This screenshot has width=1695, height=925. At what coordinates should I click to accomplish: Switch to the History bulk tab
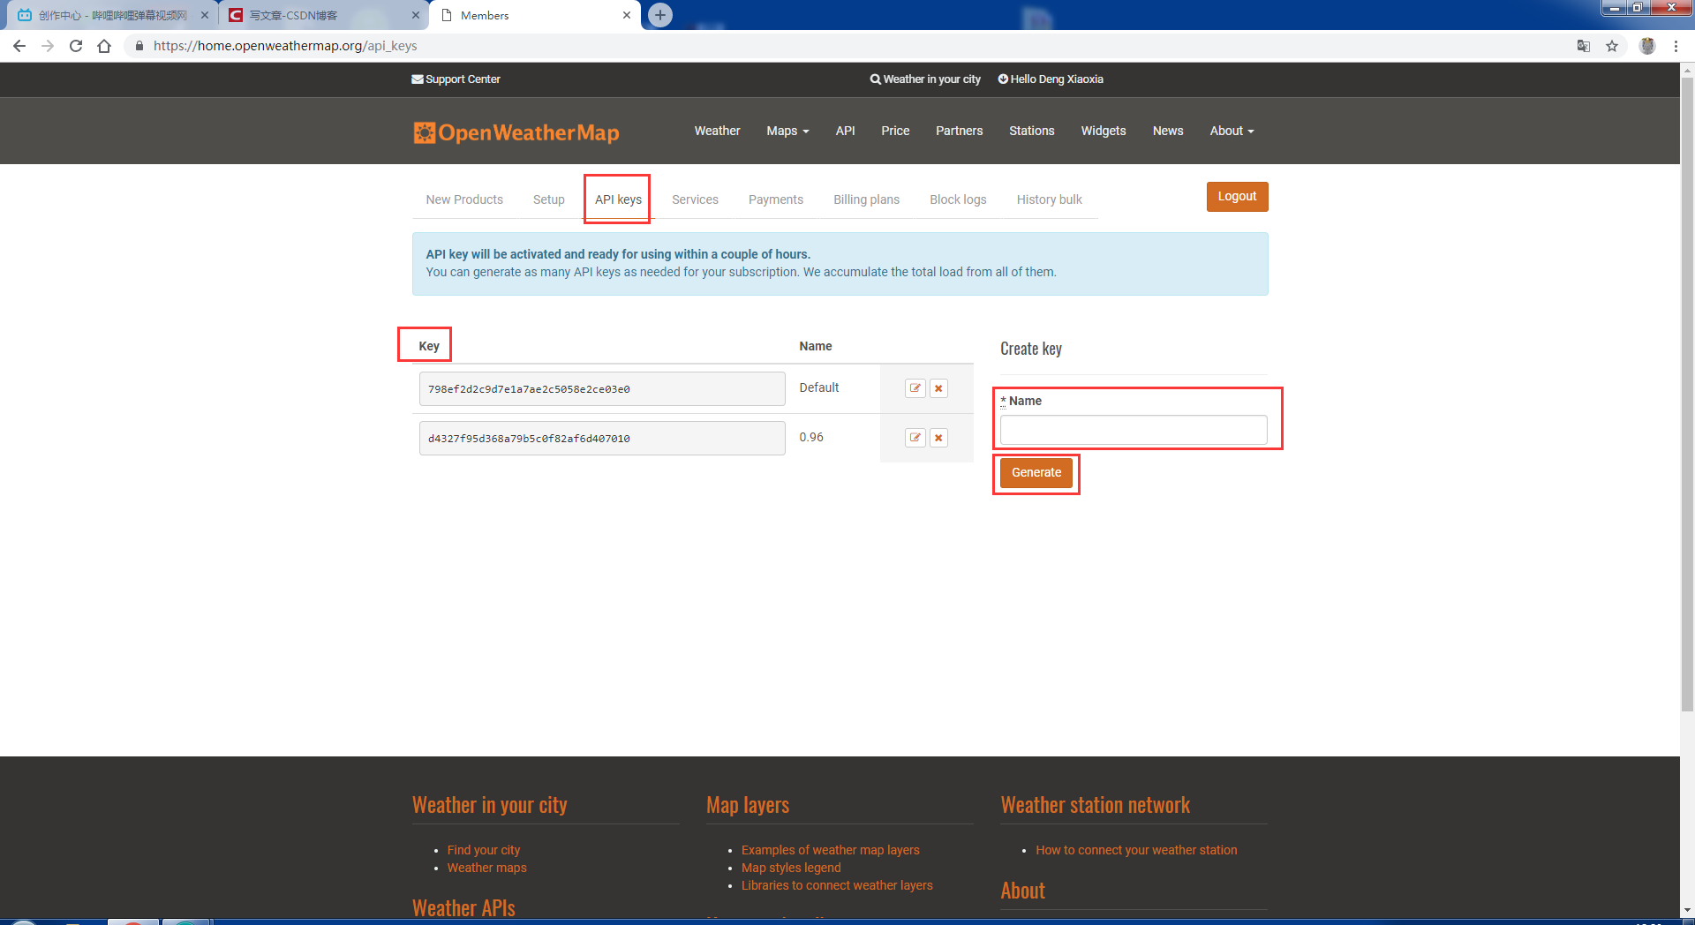point(1049,199)
